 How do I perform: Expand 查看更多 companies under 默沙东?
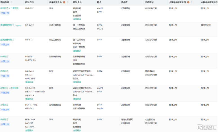[x=77, y=83]
